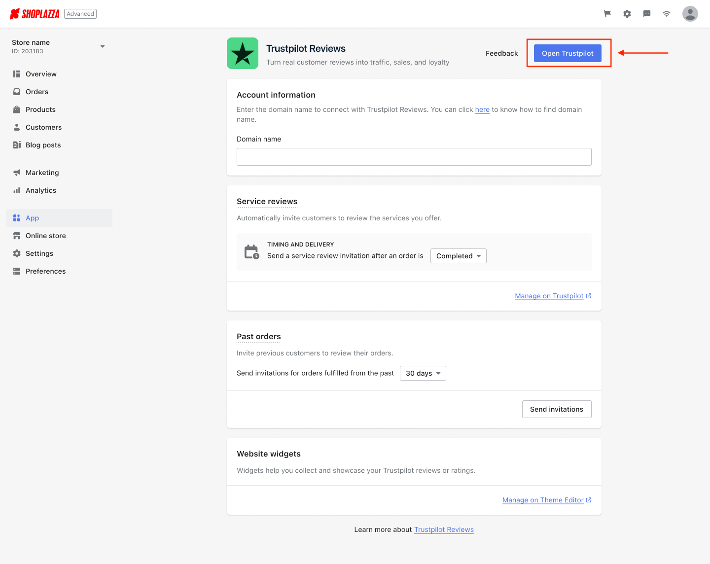Click the Customers person icon in sidebar
Viewport: 710px width, 564px height.
pyautogui.click(x=17, y=127)
